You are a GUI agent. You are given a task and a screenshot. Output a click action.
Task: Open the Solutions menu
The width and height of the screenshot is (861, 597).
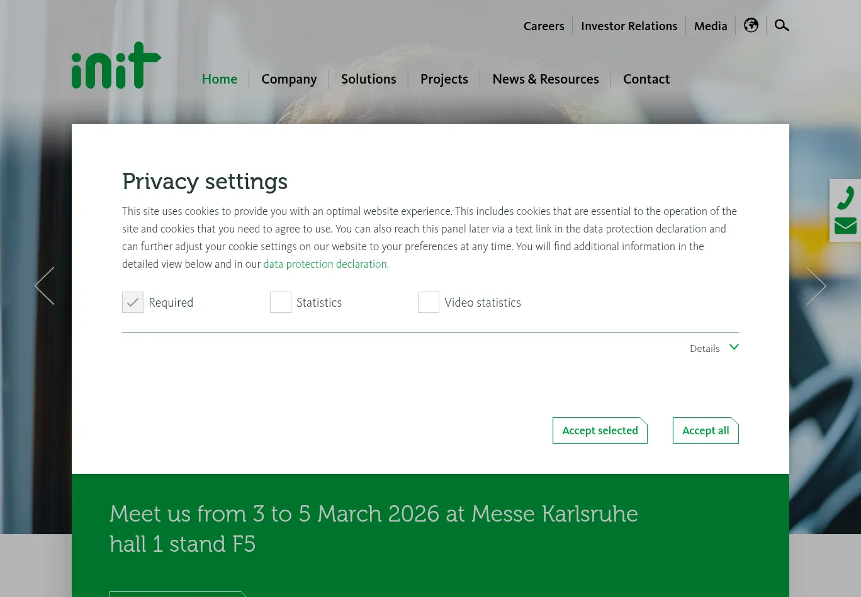(x=369, y=79)
